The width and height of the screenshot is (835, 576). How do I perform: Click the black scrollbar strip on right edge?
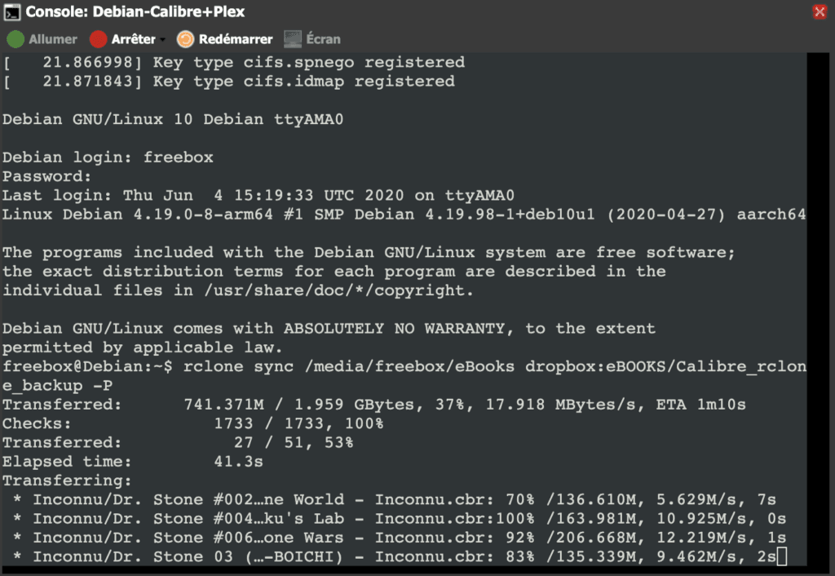818,309
